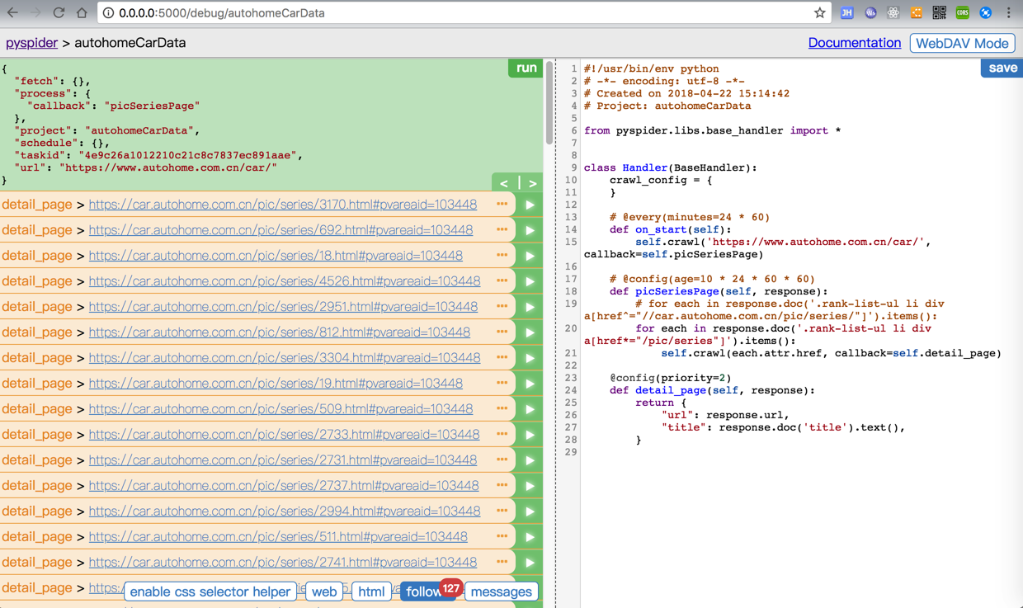Expand details of the series/2737 task
Screen dimensions: 1023x608
(x=502, y=485)
